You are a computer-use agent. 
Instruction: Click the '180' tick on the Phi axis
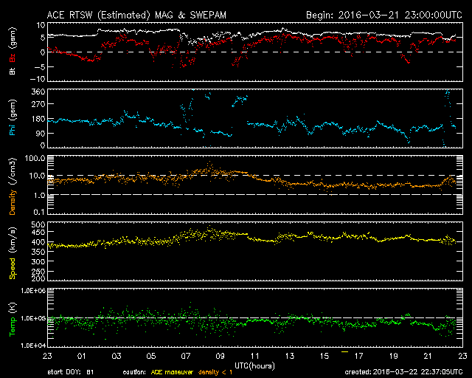pyautogui.click(x=38, y=119)
